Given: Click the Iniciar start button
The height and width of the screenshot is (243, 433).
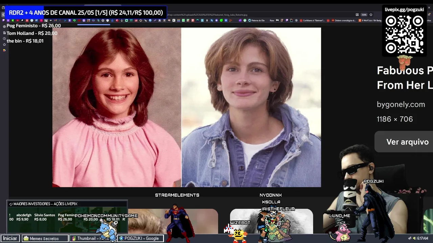Looking at the screenshot, I should coord(10,238).
